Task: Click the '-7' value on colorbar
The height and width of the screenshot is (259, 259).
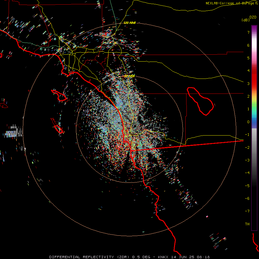Action: (x=247, y=211)
